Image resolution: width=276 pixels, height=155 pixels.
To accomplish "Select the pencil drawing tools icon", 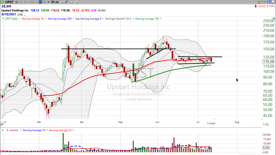I will point(66,2).
